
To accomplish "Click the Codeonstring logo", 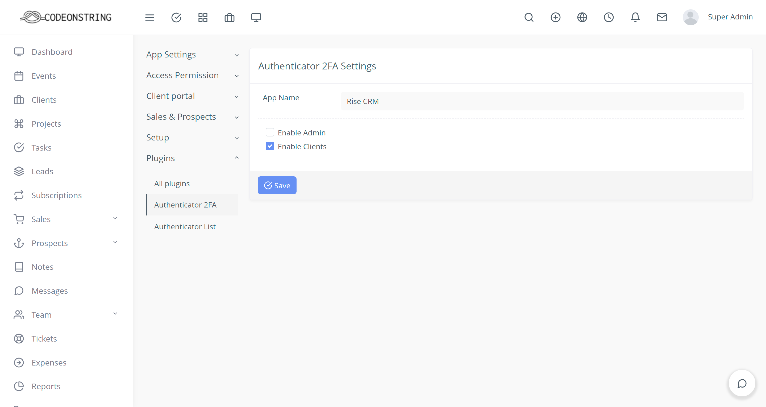I will 66,17.
